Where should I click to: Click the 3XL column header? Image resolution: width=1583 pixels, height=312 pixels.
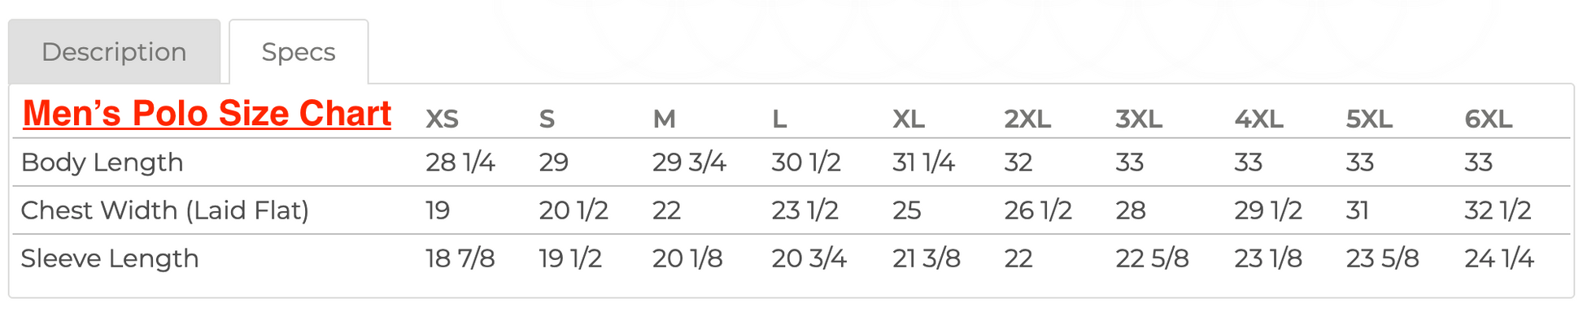1138,119
